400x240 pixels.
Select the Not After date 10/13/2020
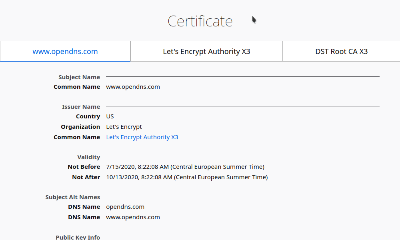coord(187,177)
